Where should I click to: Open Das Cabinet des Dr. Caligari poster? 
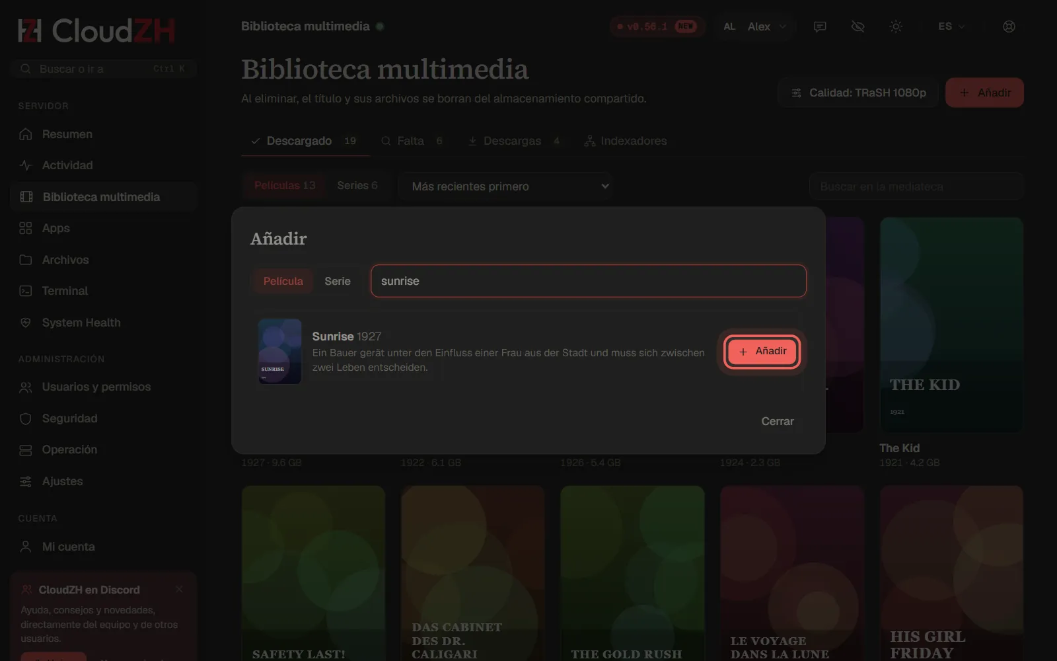point(473,573)
